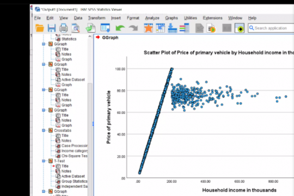The image size is (294, 196).
Task: Save the output document with floppy icon
Action: click(51, 28)
